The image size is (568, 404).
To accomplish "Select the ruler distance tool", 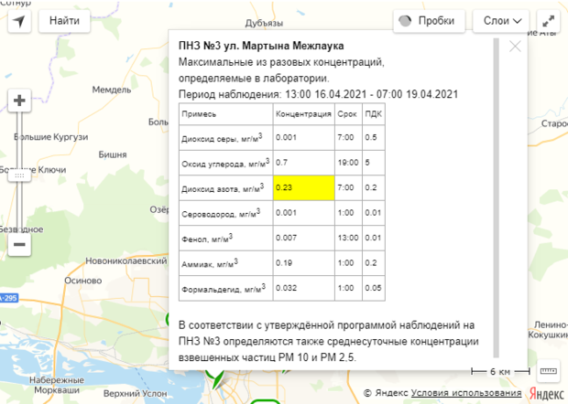I will pos(549,371).
